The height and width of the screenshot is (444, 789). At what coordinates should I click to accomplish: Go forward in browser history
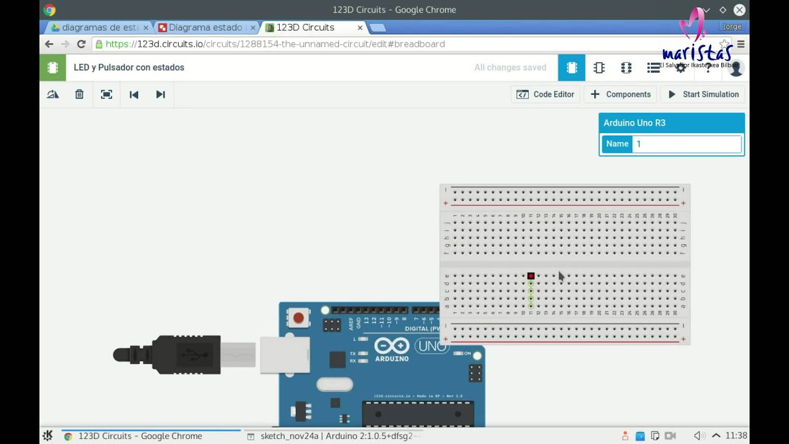(65, 44)
